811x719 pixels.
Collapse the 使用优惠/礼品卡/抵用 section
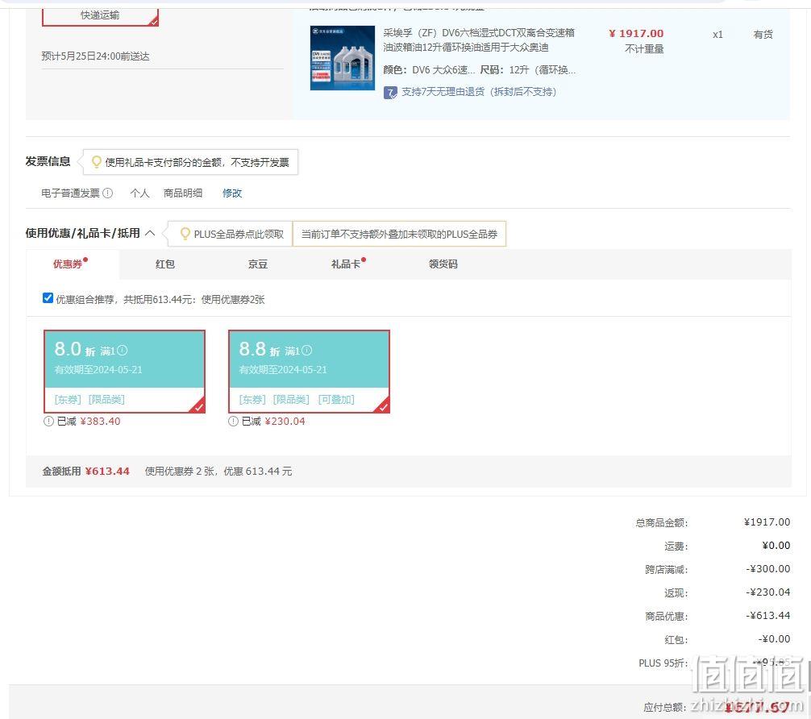click(x=150, y=233)
